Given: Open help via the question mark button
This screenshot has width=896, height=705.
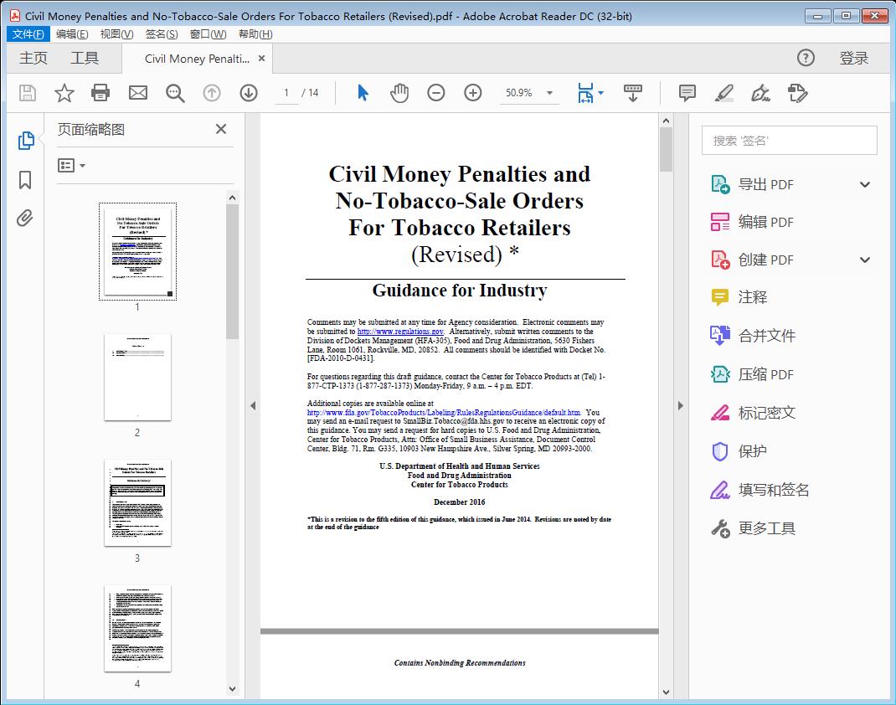Looking at the screenshot, I should 806,58.
